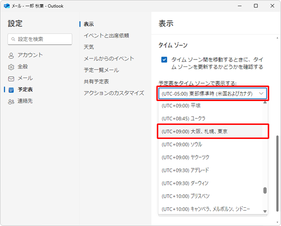Click the 全般 gear icon
Viewport: 281px width, 226px height.
tap(11, 67)
